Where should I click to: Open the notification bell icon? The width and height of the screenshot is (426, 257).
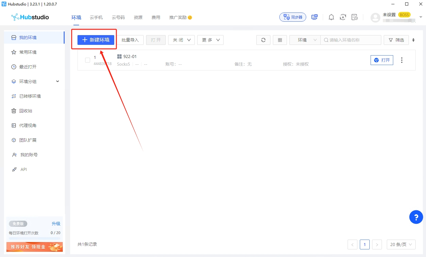(331, 17)
